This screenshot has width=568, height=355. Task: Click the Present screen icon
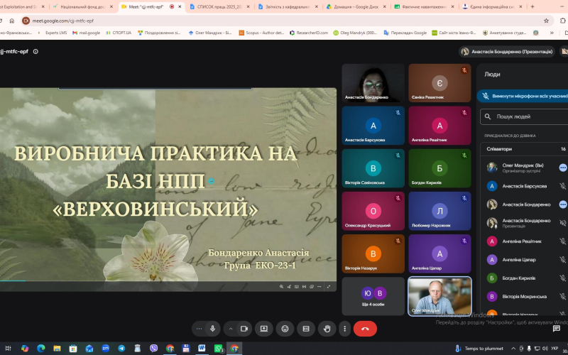[x=263, y=329]
